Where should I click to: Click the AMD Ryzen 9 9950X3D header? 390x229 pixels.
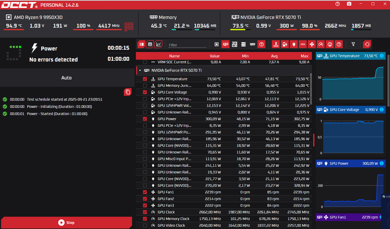38,17
